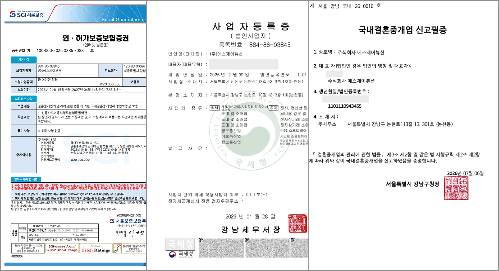Click the 한국서비스품질우수기업 badge
The width and height of the screenshot is (499, 271).
[x=130, y=248]
